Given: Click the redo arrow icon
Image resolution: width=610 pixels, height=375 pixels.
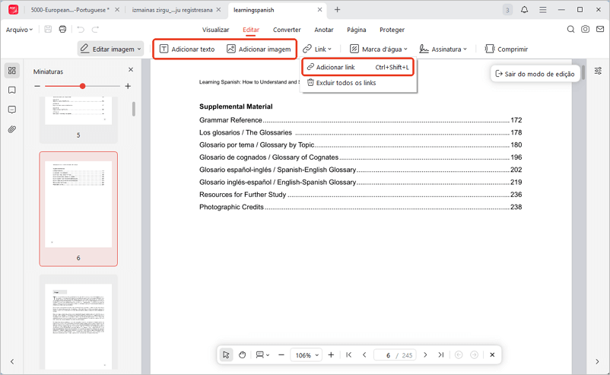Looking at the screenshot, I should pos(95,30).
